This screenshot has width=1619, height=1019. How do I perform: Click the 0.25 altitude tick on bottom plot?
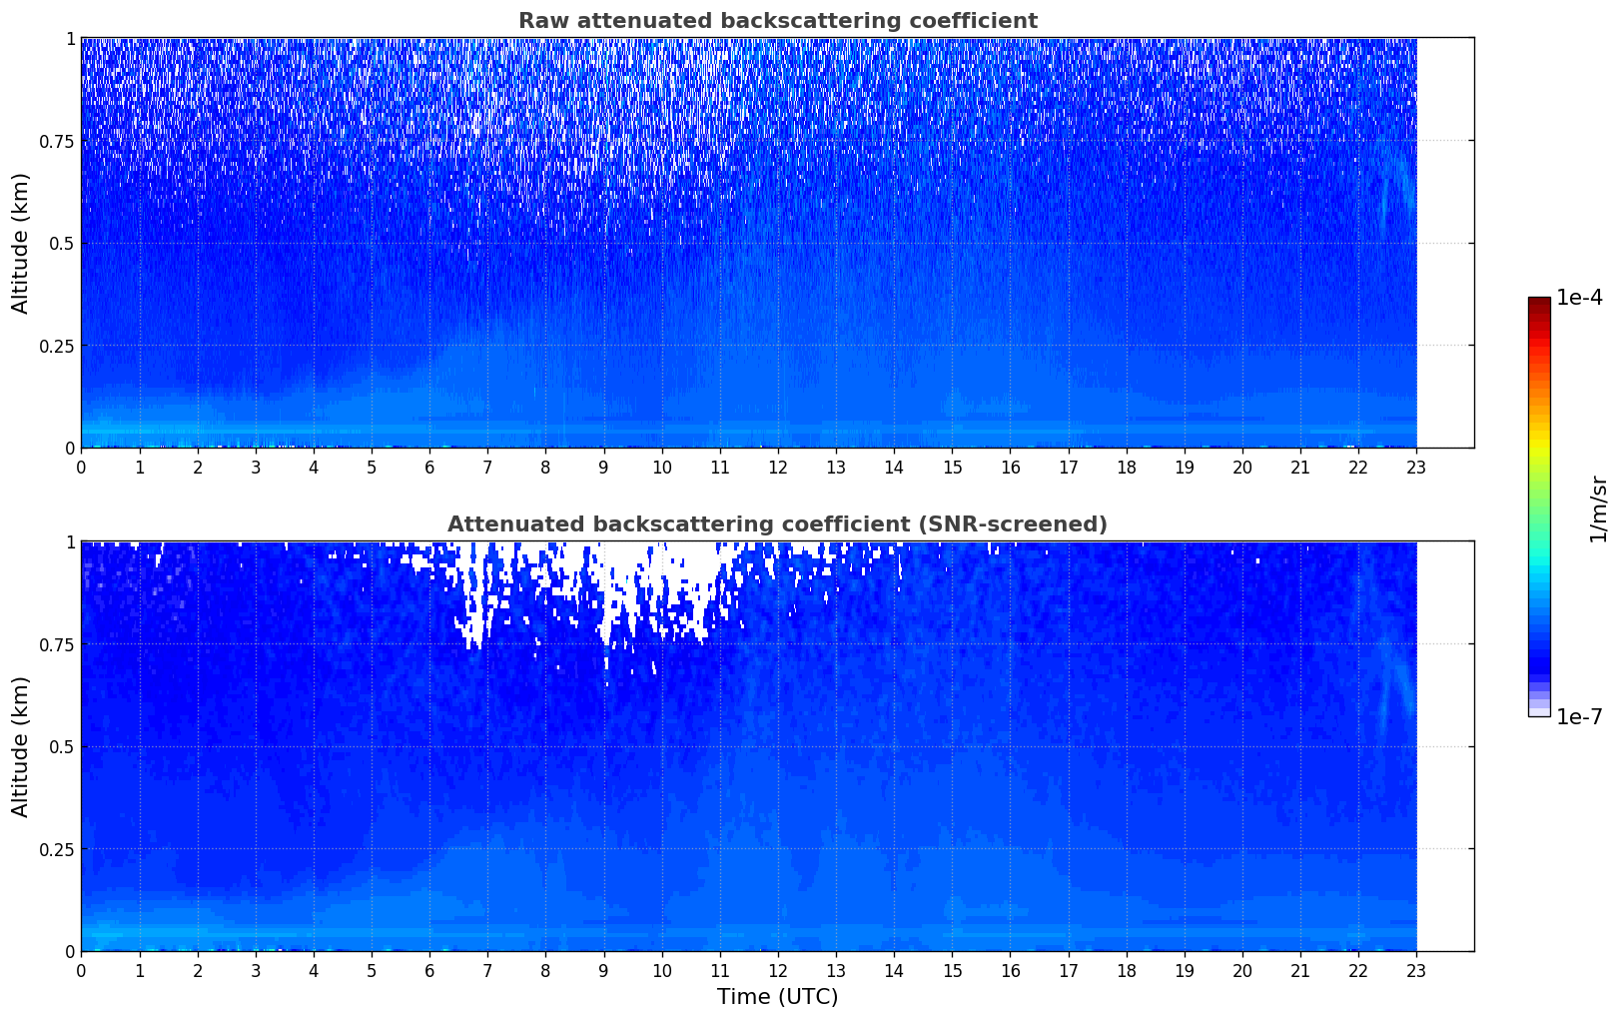point(56,849)
